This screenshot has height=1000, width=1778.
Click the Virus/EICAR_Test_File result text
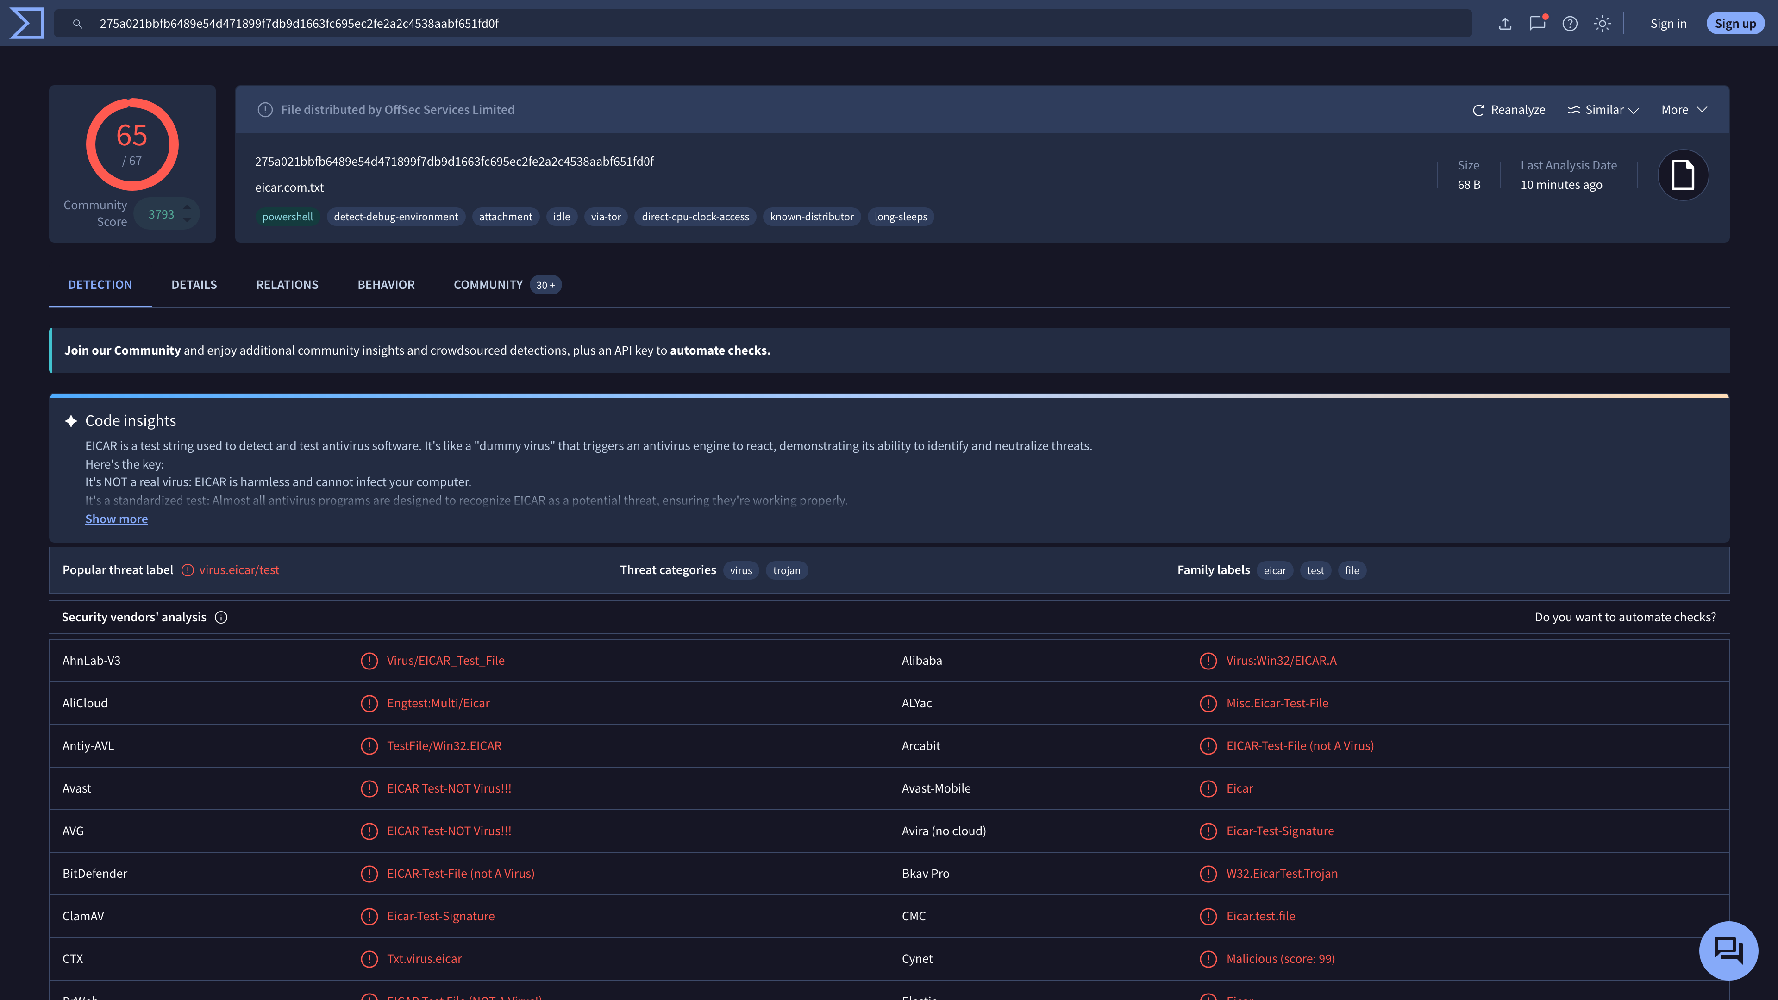(x=445, y=661)
